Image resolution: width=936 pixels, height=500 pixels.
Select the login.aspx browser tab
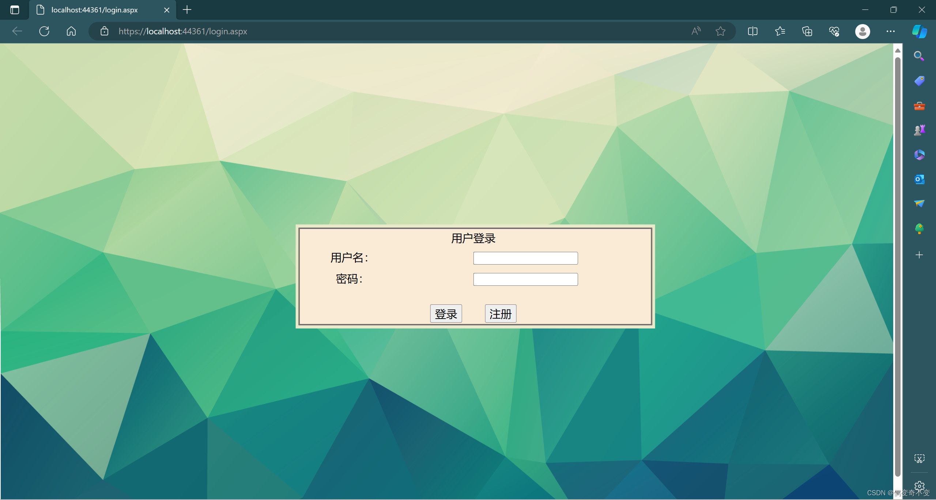[94, 10]
